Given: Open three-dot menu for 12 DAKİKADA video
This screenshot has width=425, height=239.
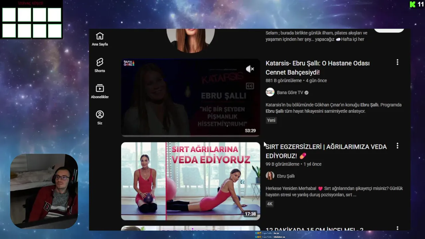Looking at the screenshot, I should click(x=397, y=228).
